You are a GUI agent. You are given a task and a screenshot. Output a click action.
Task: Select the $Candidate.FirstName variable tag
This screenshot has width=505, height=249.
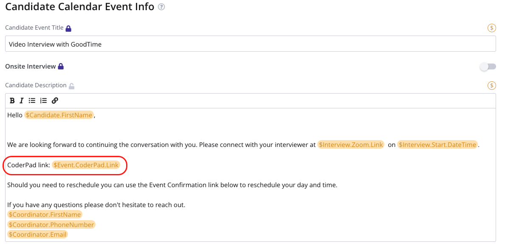tap(59, 115)
